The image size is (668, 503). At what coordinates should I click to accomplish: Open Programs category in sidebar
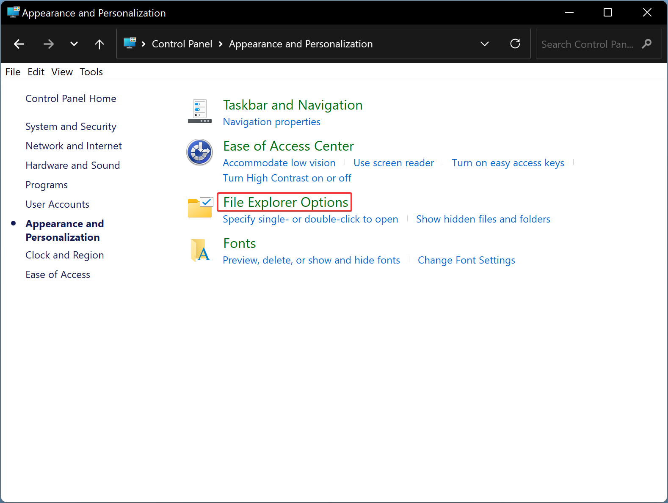(x=47, y=185)
